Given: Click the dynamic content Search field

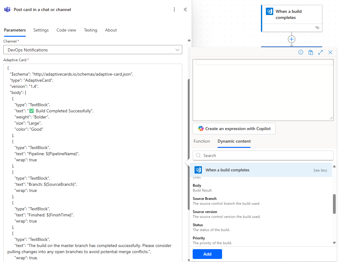Looking at the screenshot, I should click(x=263, y=155).
